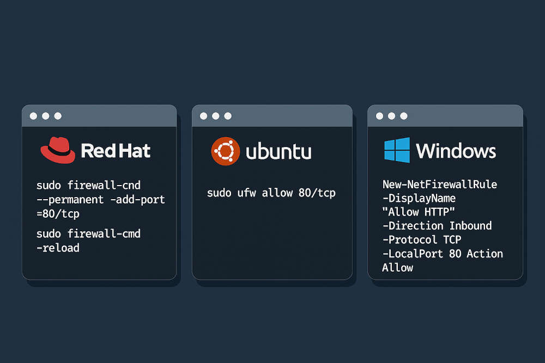Click the "Windows" wordmark text

(456, 151)
